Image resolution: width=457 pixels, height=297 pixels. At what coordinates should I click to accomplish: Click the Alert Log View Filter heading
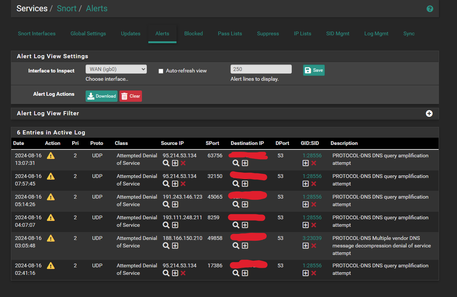(x=48, y=113)
